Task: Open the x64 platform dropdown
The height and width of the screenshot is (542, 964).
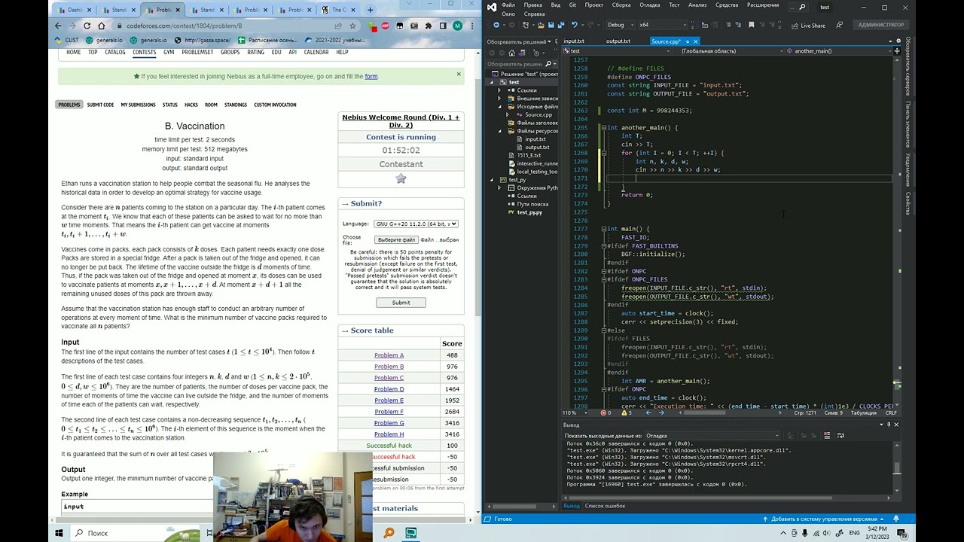Action: (x=663, y=25)
